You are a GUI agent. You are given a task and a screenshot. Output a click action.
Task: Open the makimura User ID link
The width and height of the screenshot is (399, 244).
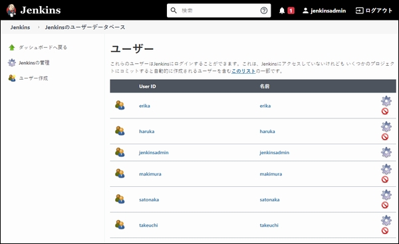pos(150,174)
